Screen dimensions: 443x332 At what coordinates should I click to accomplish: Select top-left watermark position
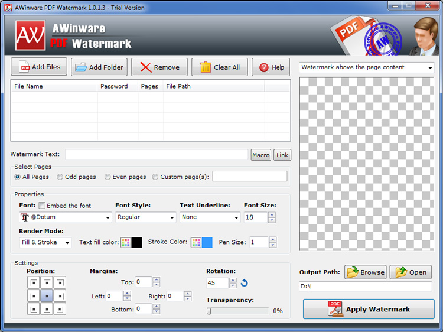[34, 282]
